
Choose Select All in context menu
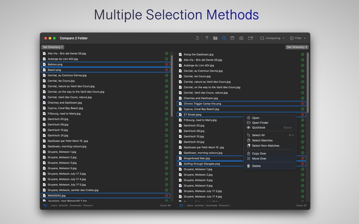point(270,135)
